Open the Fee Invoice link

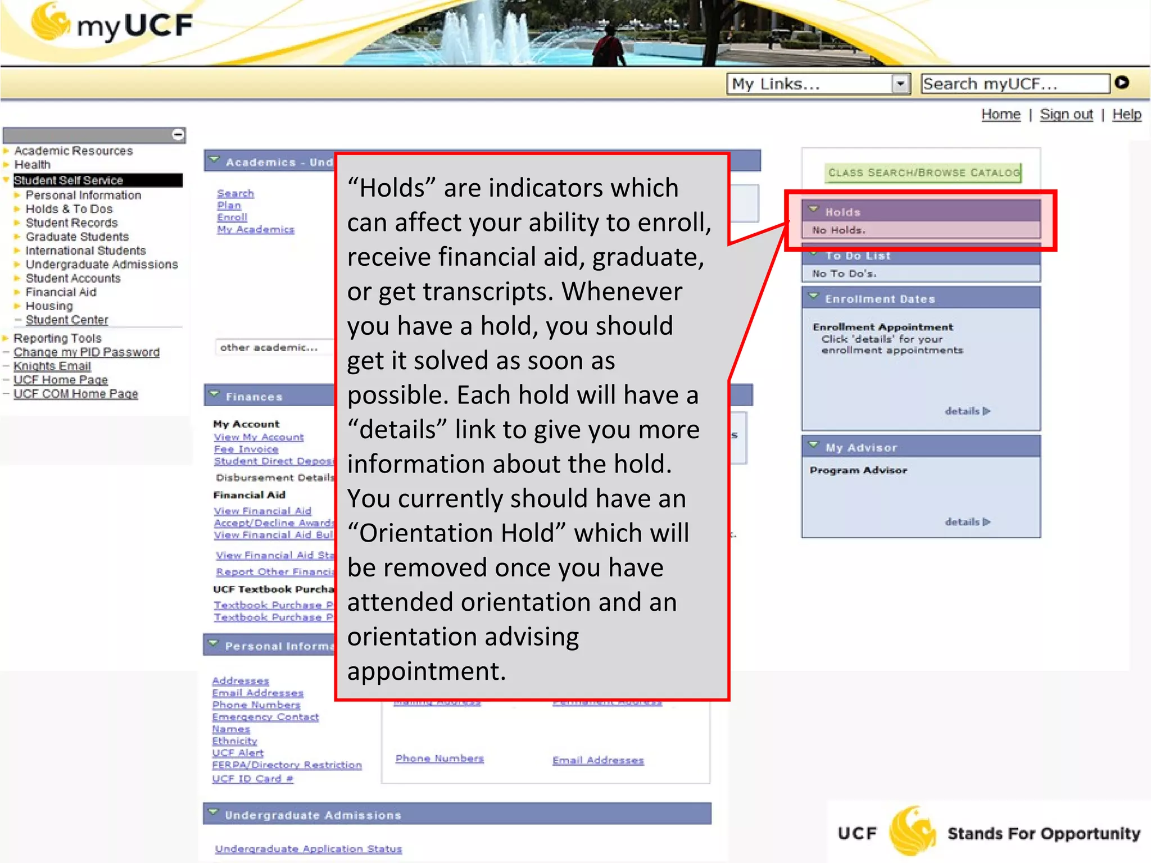246,449
